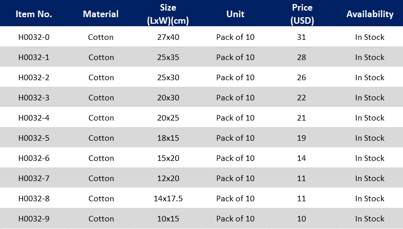Click the Price (USD) header
Viewport: 403px width, 229px height.
[302, 14]
